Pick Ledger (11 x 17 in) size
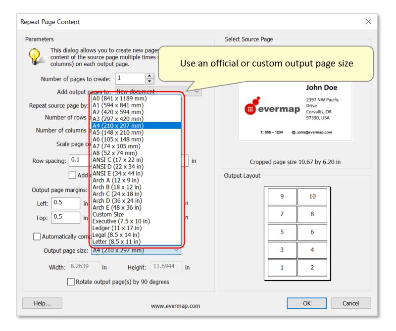The height and width of the screenshot is (331, 396). pyautogui.click(x=137, y=228)
